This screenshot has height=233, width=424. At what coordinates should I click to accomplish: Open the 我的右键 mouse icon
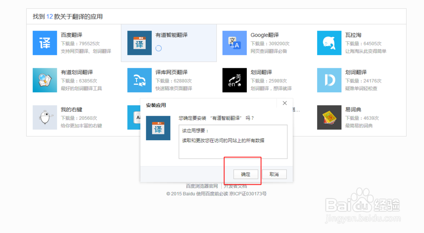(45, 118)
